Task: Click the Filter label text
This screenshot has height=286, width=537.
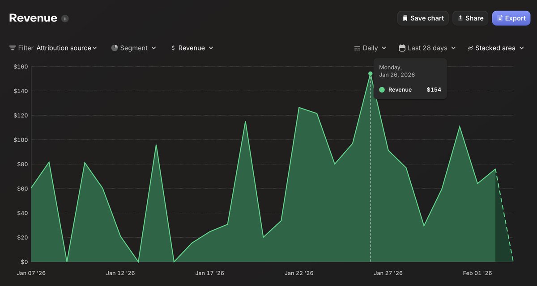Action: click(26, 48)
